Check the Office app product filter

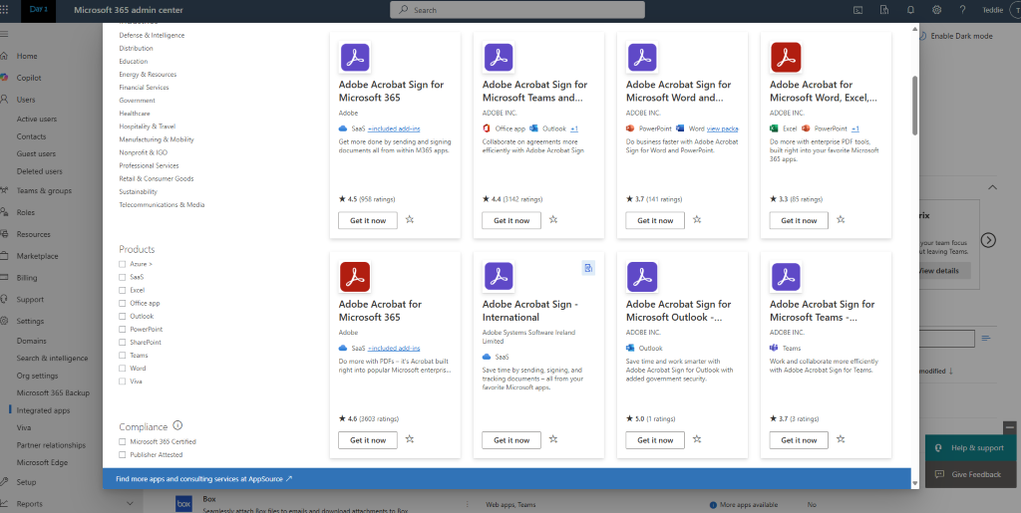point(123,303)
